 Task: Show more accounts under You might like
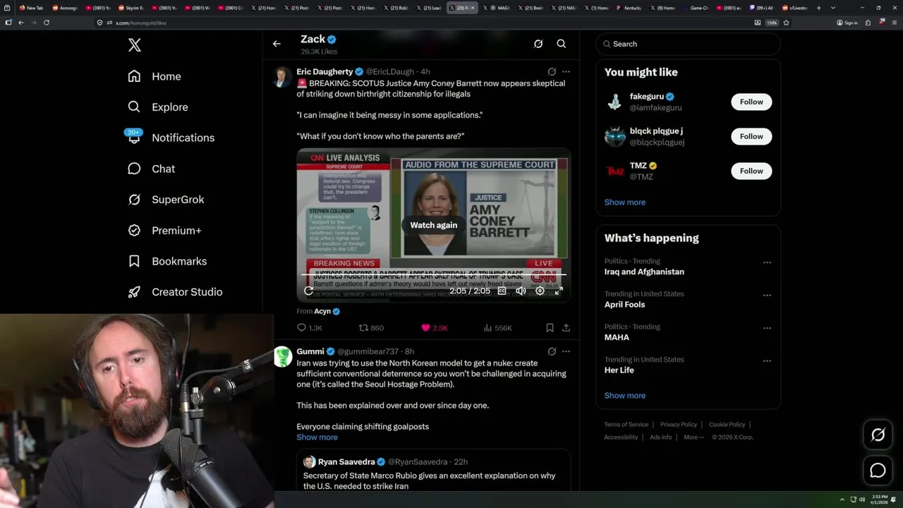click(x=624, y=202)
